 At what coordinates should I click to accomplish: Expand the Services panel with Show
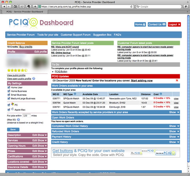pos(42,140)
